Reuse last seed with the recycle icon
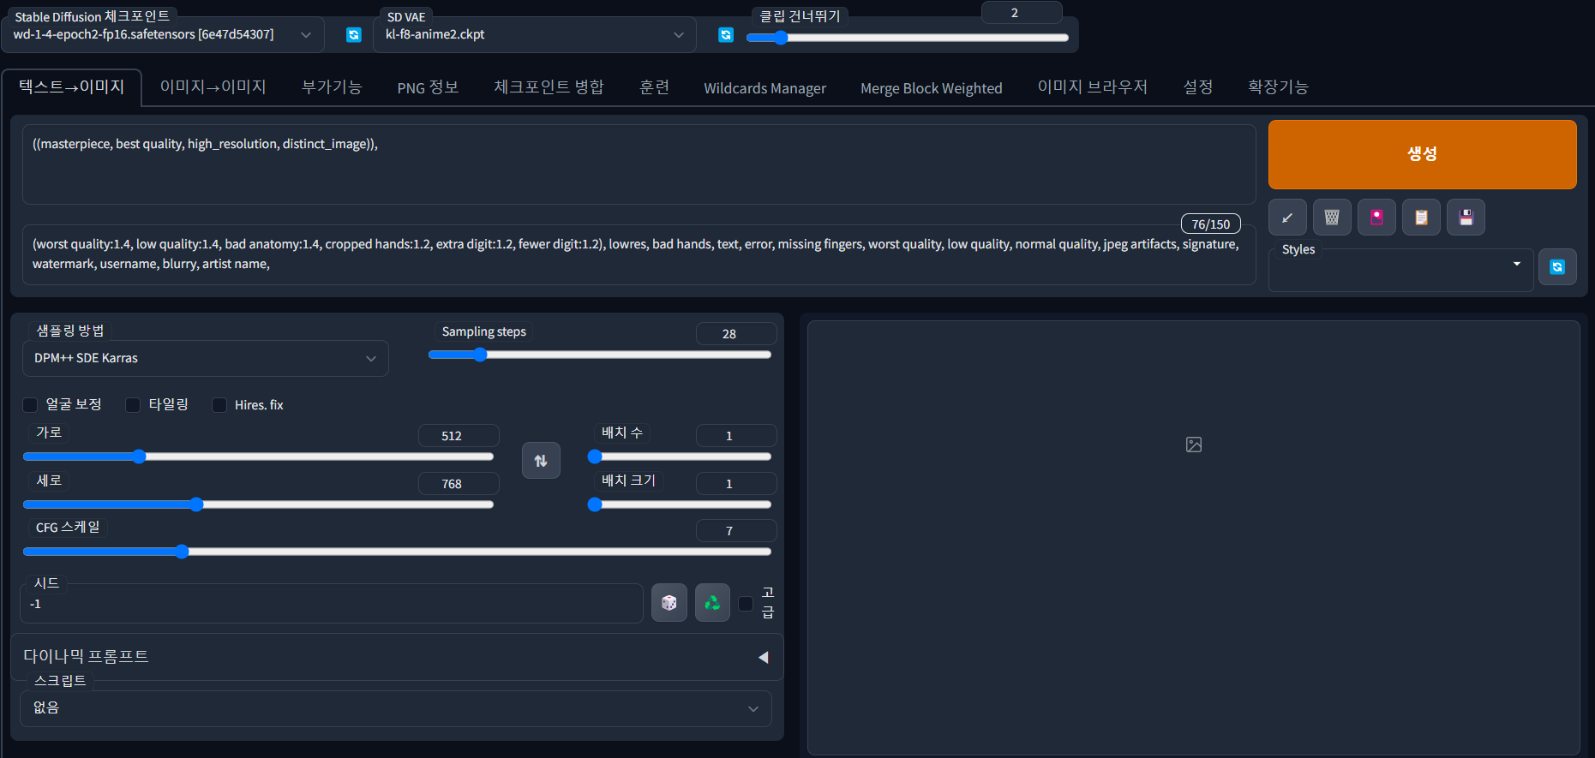This screenshot has width=1595, height=758. [712, 603]
